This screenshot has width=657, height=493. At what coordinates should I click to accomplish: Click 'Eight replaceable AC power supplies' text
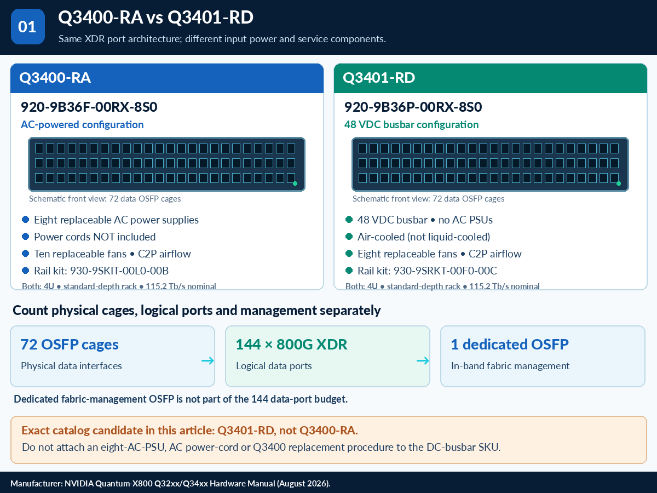tap(116, 220)
